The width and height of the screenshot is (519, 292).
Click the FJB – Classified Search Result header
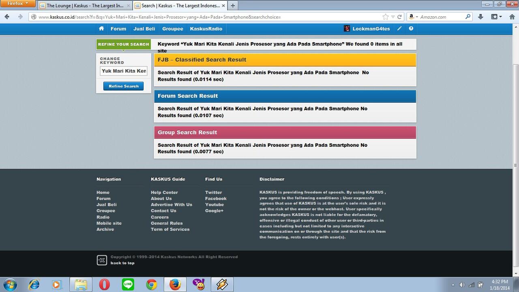click(x=285, y=60)
